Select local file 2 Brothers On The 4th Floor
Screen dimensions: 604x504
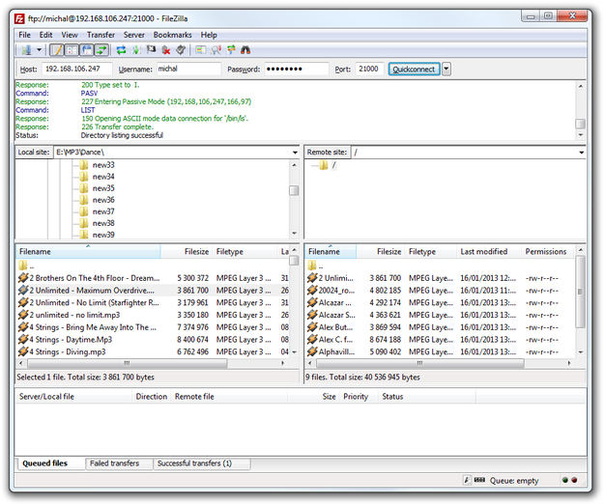[153, 278]
